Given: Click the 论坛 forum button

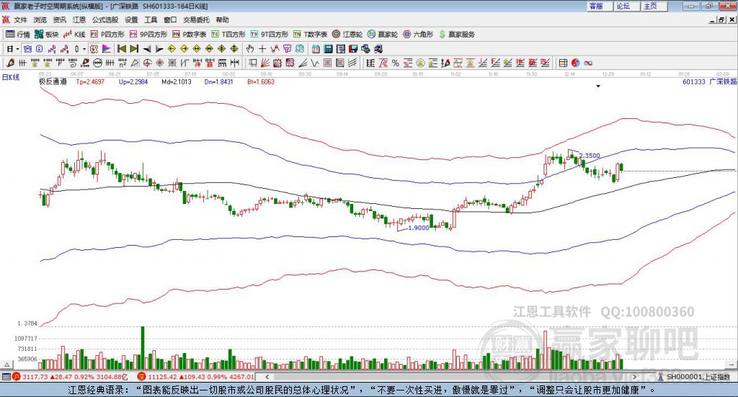Looking at the screenshot, I should [626, 6].
